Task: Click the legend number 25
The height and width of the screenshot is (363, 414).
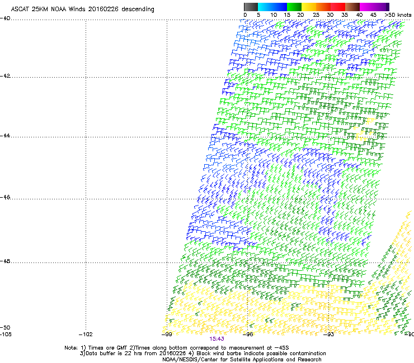Action: (316, 15)
